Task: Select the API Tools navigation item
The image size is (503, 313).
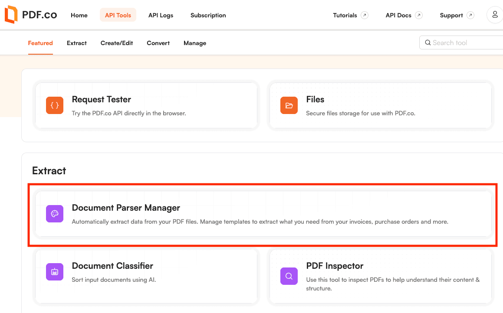Action: coord(118,15)
